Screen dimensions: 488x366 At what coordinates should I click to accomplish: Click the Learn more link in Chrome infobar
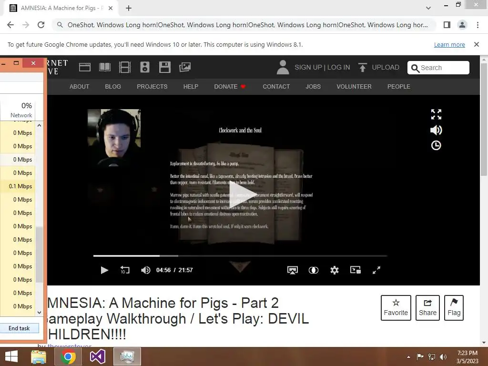449,44
